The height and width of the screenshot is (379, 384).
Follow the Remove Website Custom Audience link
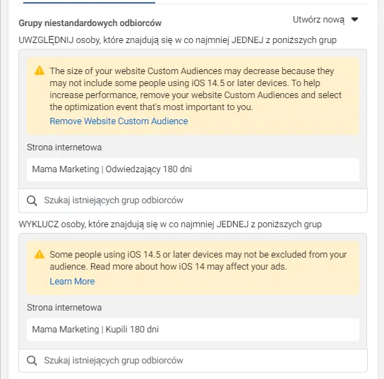(x=119, y=121)
